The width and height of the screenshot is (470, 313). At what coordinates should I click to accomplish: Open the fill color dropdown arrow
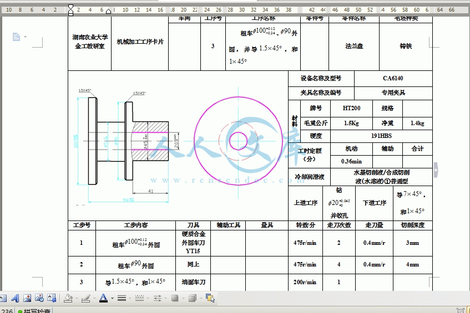pos(77,299)
